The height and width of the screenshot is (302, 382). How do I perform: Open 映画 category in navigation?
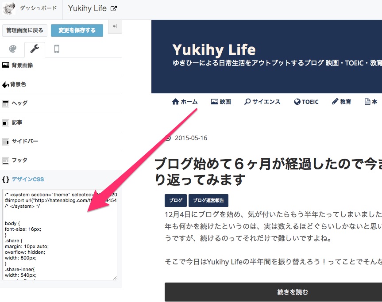[221, 102]
